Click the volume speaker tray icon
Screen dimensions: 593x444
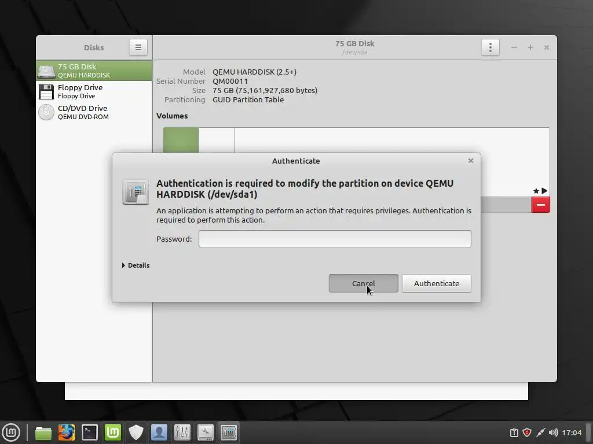(x=553, y=432)
